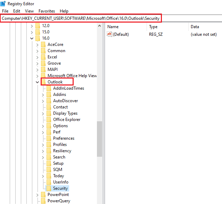
Task: Click the 16.0 folder icon
Action: pyautogui.click(x=38, y=38)
